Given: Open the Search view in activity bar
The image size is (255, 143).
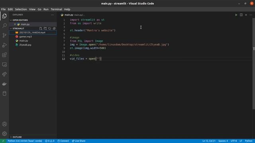Looking at the screenshot, I should coord(4,25).
